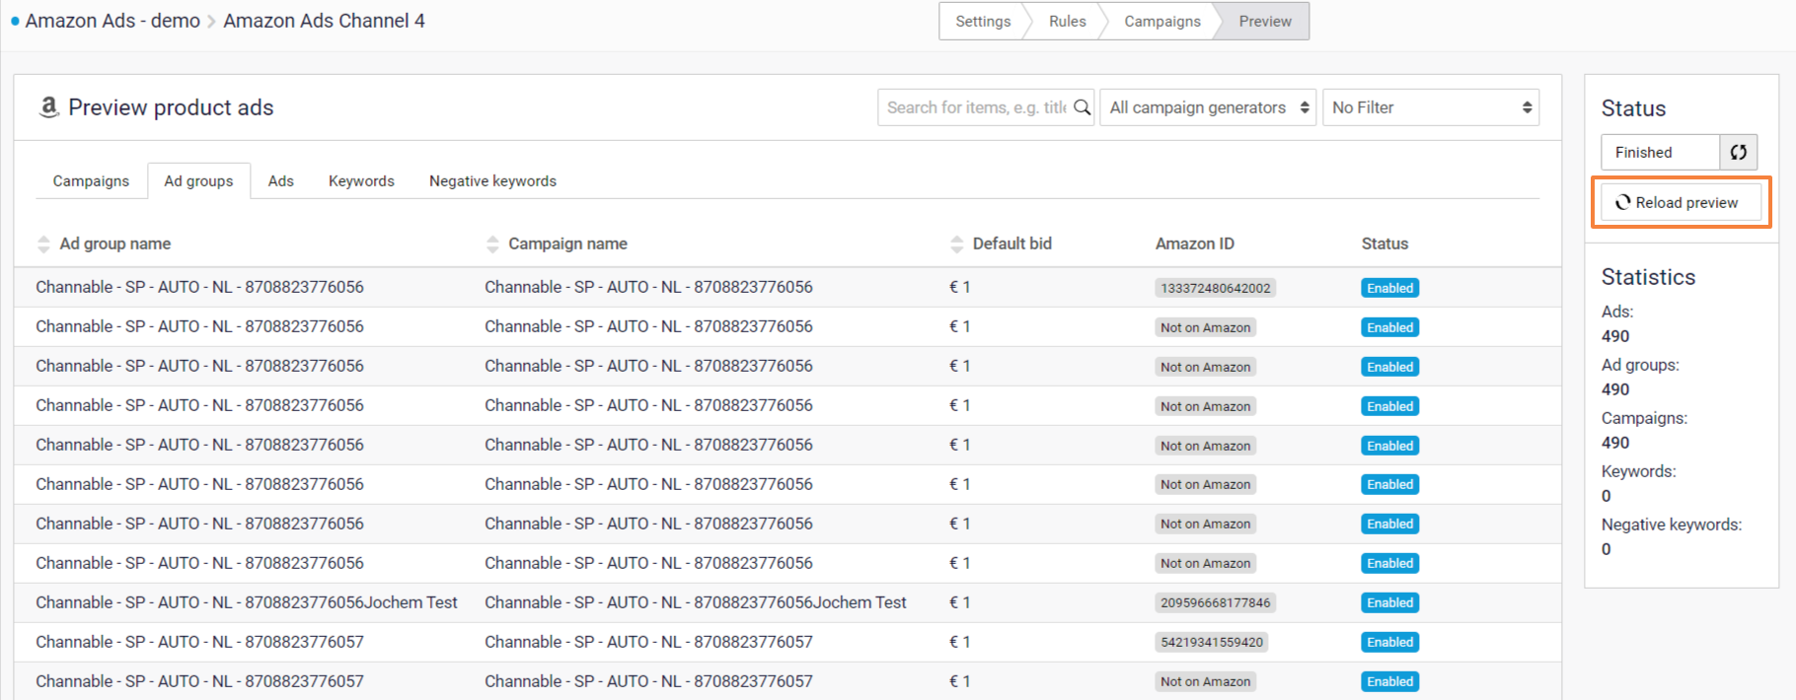The image size is (1796, 700).
Task: Switch to the Keywords tab
Action: [x=361, y=181]
